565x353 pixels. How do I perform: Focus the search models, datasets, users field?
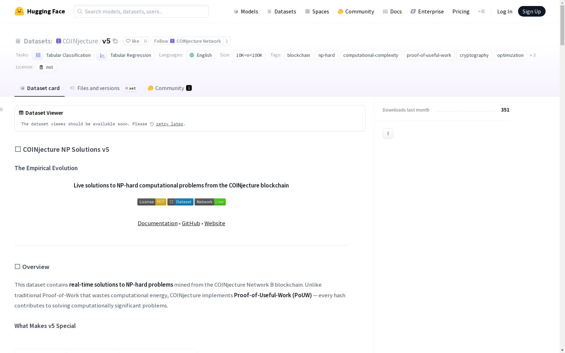tap(141, 11)
